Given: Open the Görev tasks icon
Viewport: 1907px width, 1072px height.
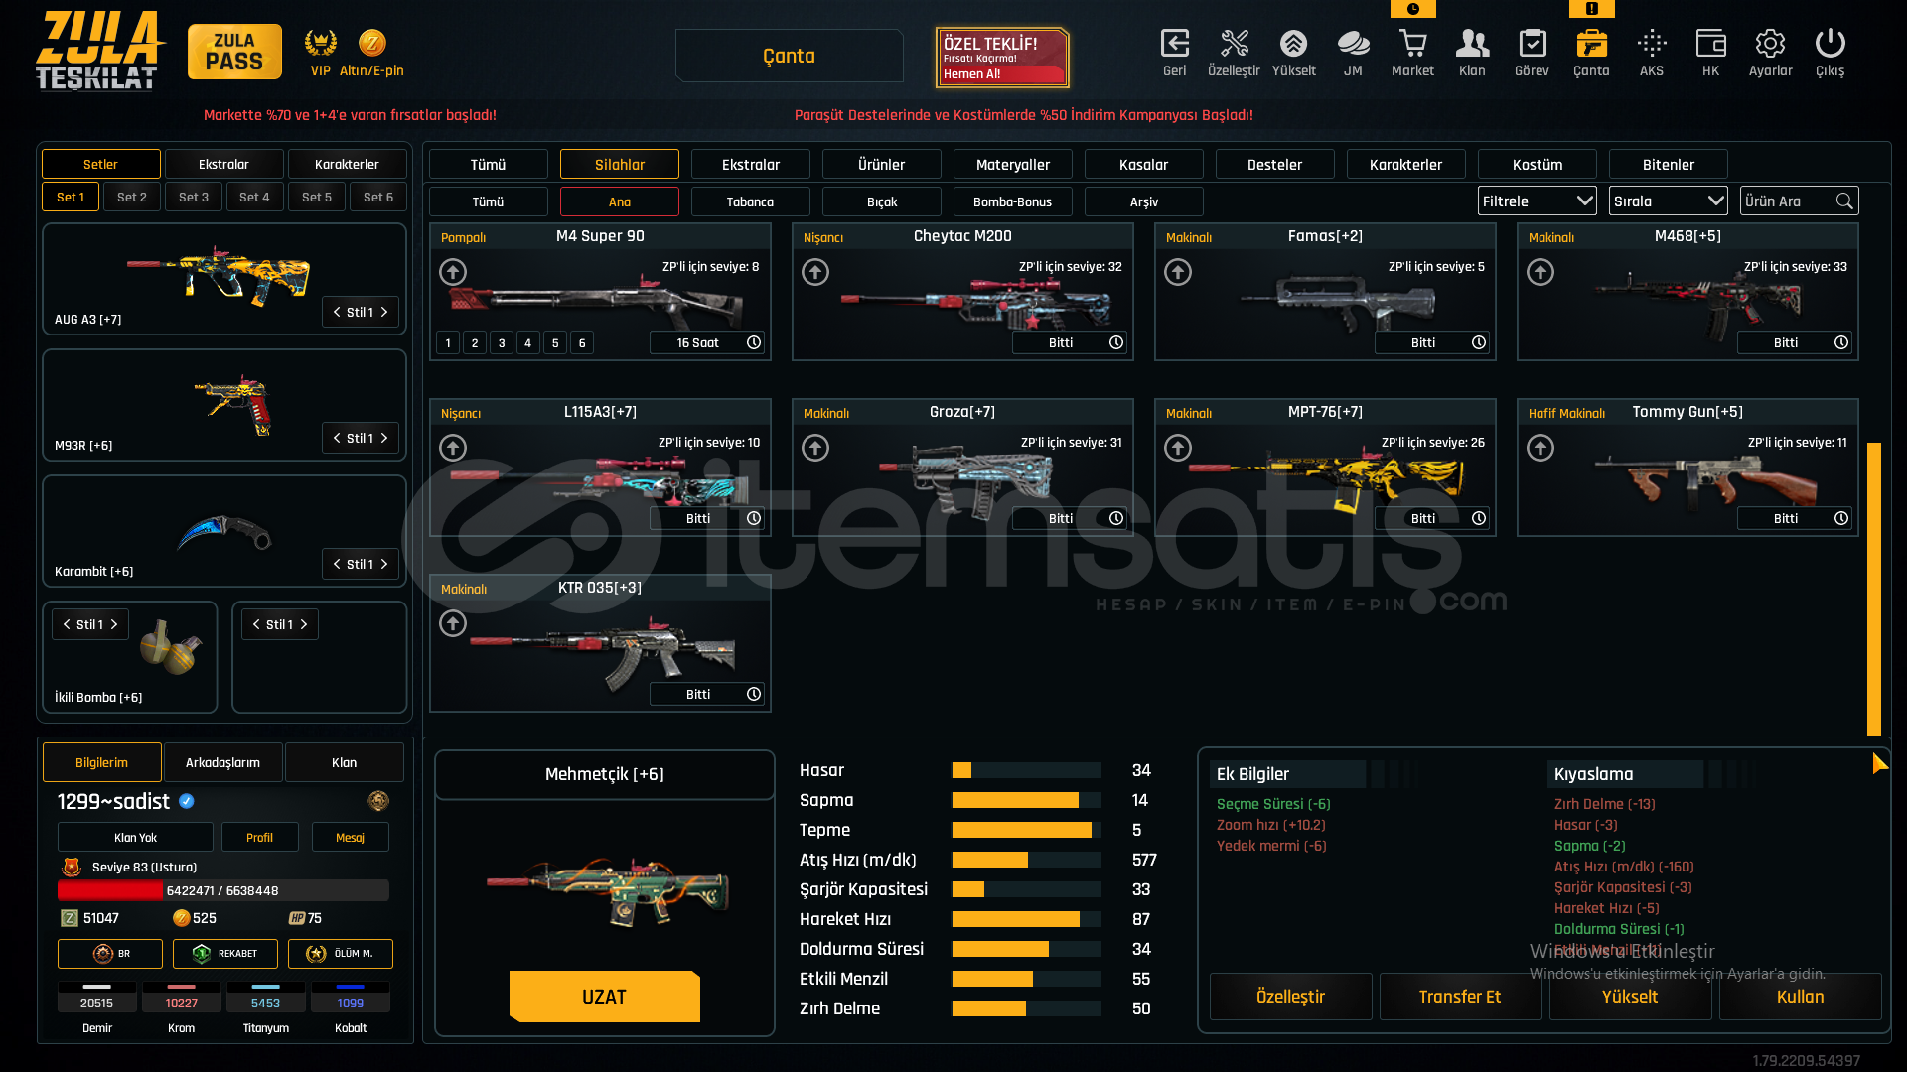Looking at the screenshot, I should tap(1532, 45).
